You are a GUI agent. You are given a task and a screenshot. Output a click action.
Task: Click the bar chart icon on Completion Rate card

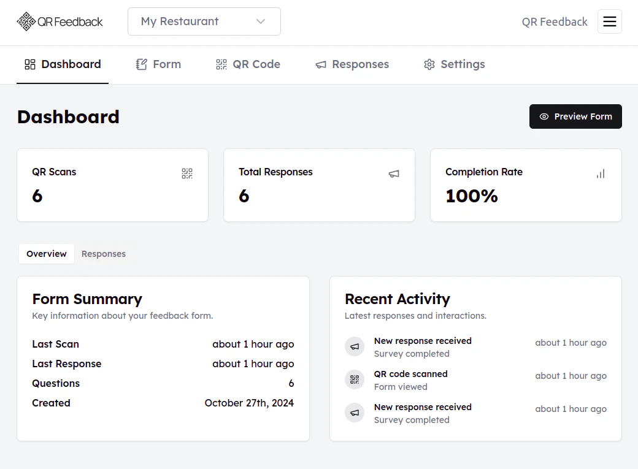pos(601,173)
